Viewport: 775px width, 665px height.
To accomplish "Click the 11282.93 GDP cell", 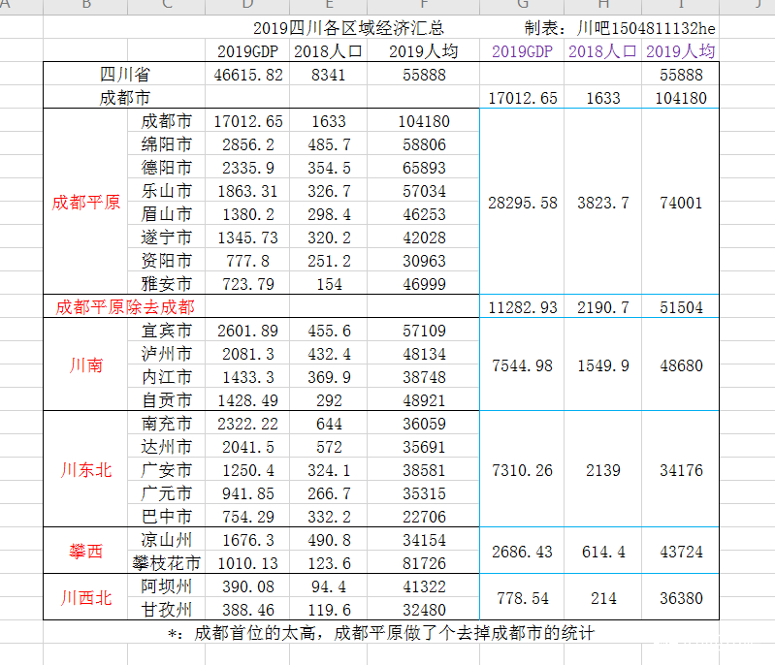I will pyautogui.click(x=523, y=307).
